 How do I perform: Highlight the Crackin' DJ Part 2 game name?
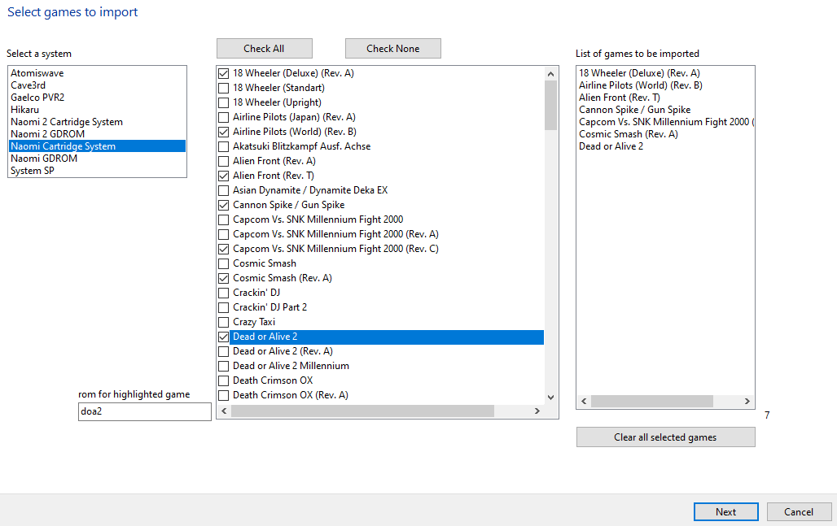[x=270, y=307]
